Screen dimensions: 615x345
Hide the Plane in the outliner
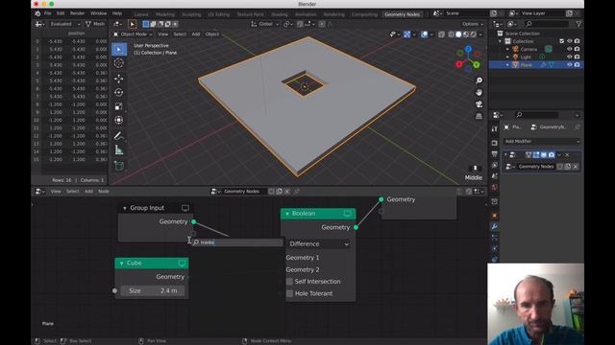coord(570,64)
